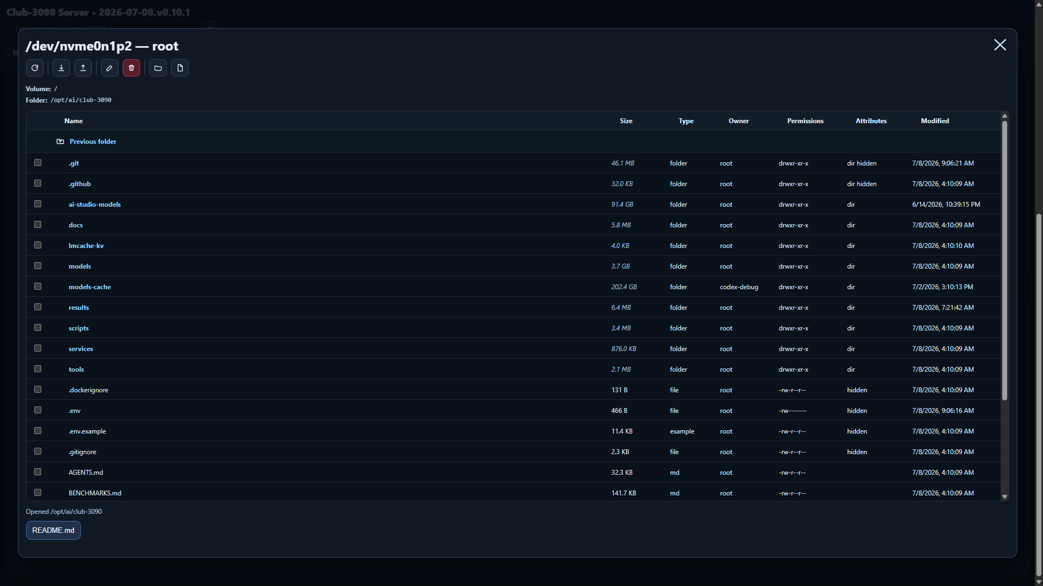Click the .env.example file name
This screenshot has height=586, width=1043.
coord(87,431)
